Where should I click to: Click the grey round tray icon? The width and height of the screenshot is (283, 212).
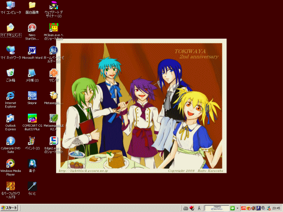pos(263,208)
